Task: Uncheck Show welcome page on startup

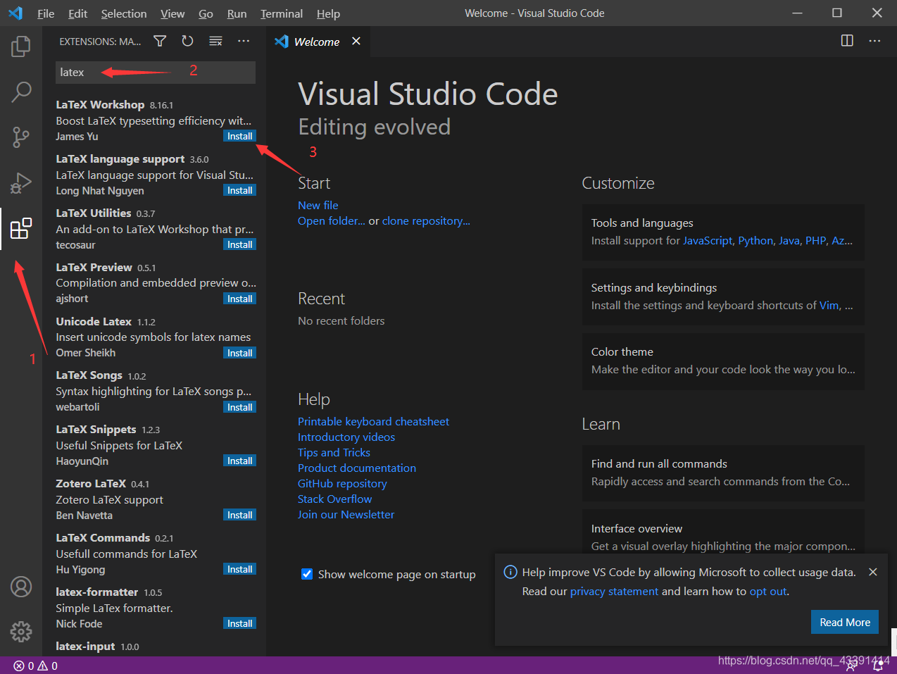Action: [x=307, y=574]
